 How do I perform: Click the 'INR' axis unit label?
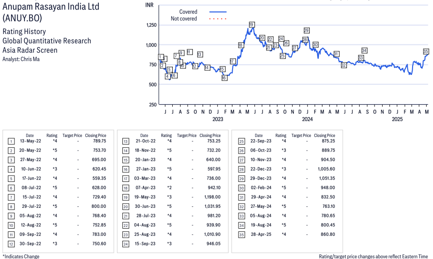coord(149,5)
